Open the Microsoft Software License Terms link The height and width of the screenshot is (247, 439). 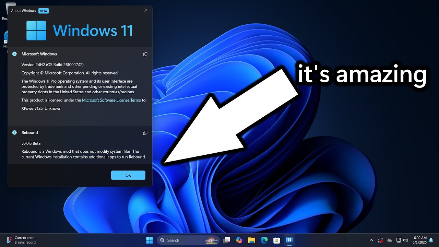(x=111, y=100)
